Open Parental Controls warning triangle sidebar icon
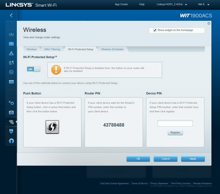This screenshot has height=194, width=220. tap(11, 53)
